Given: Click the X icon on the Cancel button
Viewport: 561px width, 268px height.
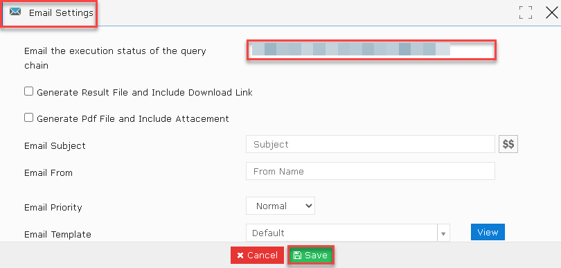Looking at the screenshot, I should [x=240, y=255].
